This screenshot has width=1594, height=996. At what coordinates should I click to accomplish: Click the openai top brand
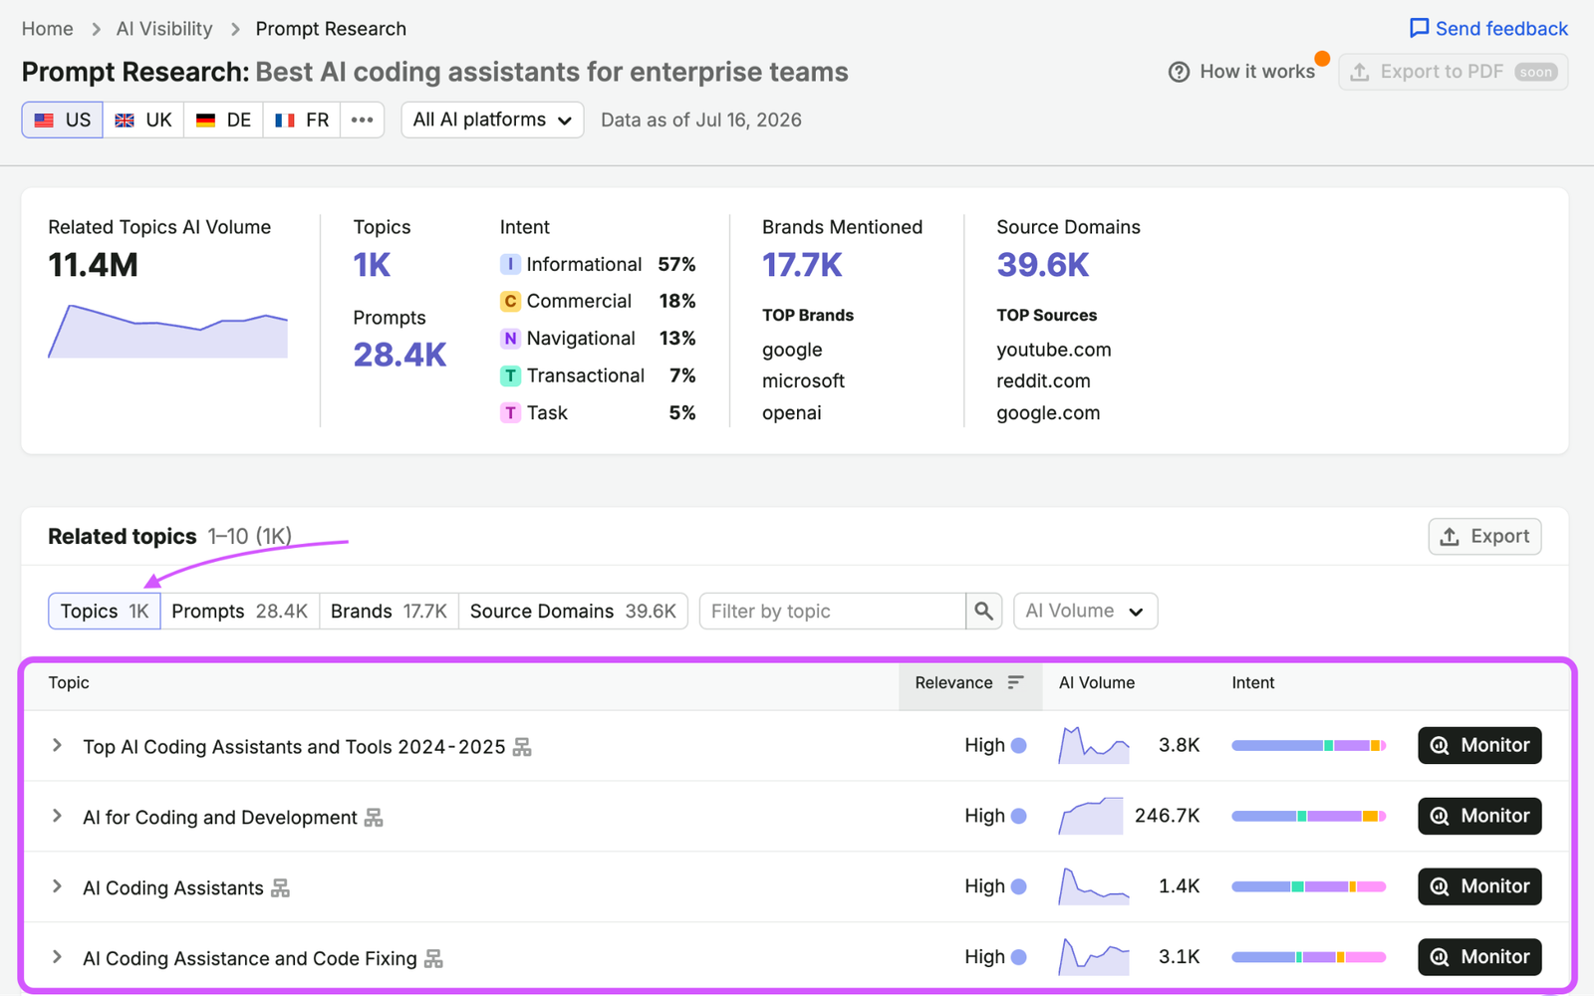click(792, 412)
